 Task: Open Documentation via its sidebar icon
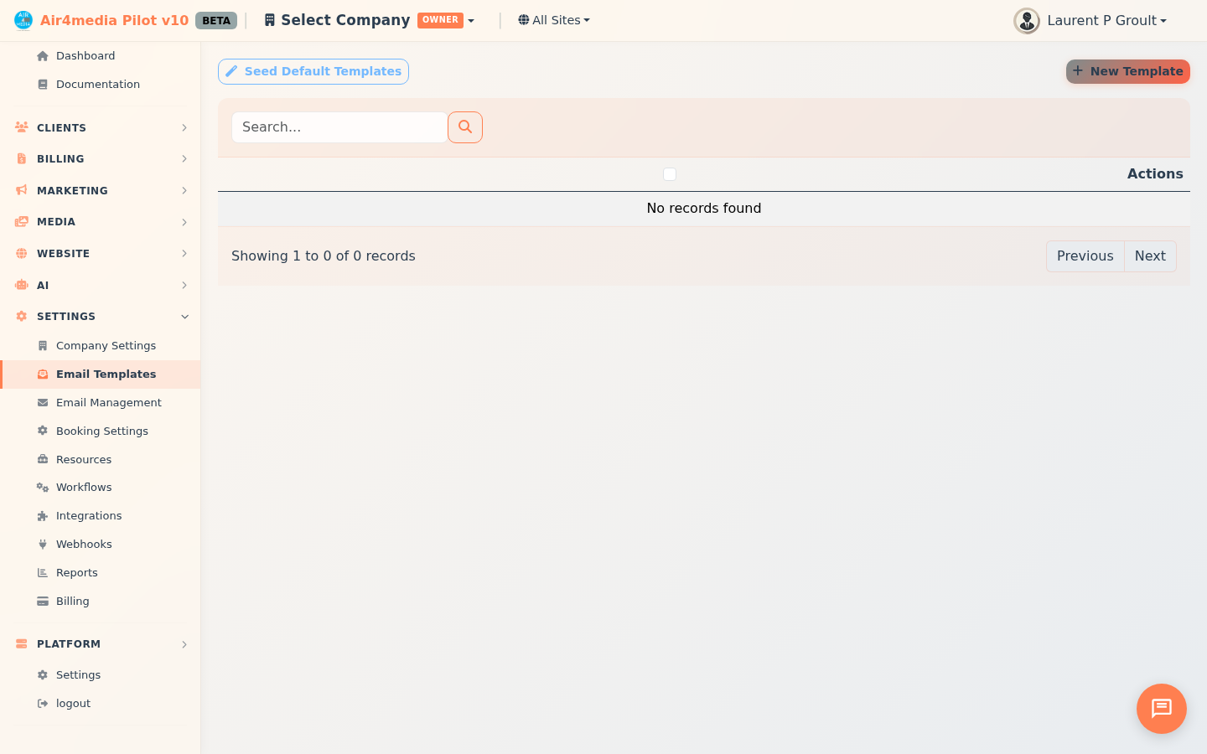42,84
